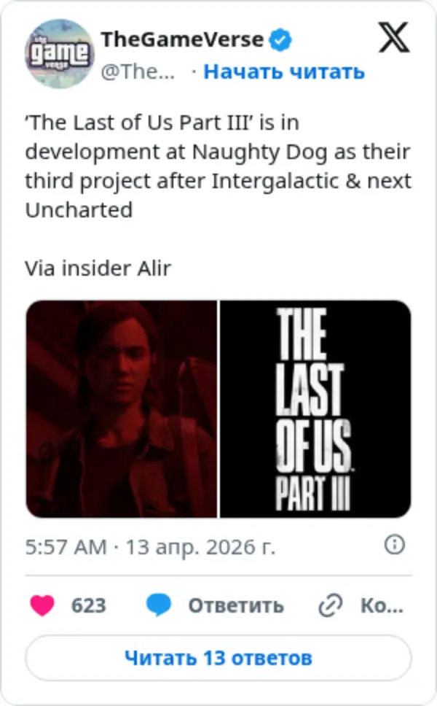437x706 pixels.
Task: Click the X logo icon
Action: point(393,37)
